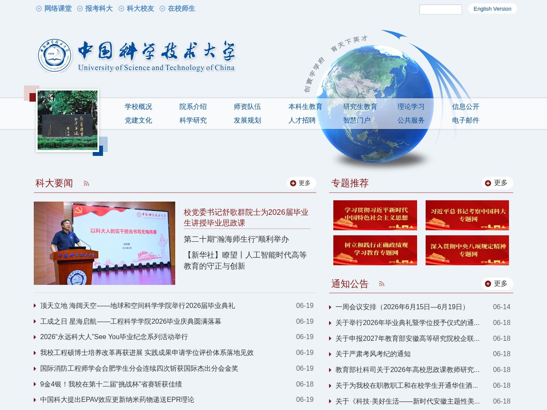Select 科学研究 menu item
Image resolution: width=547 pixels, height=410 pixels.
(x=193, y=120)
